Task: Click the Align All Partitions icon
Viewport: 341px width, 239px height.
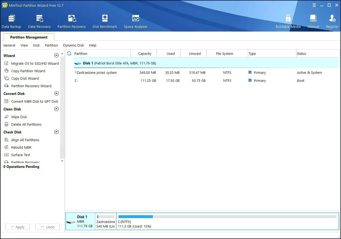Action: pyautogui.click(x=6, y=140)
